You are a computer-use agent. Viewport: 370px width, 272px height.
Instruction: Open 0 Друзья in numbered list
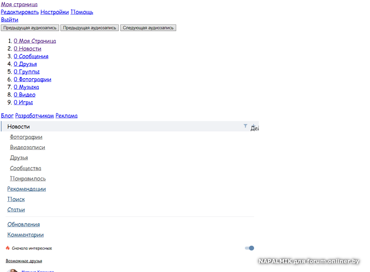(x=25, y=64)
